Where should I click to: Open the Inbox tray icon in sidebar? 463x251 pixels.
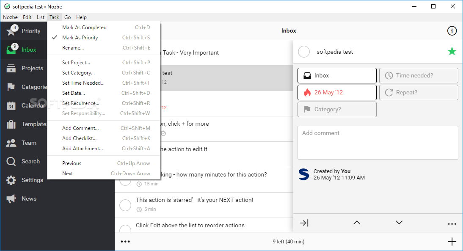click(x=11, y=50)
